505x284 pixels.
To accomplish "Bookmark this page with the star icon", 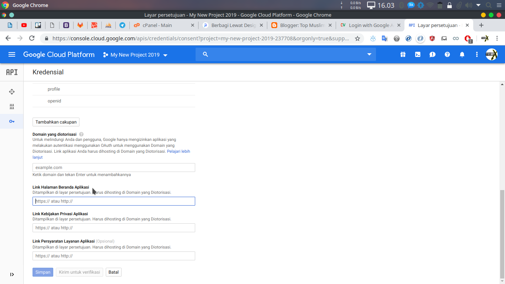I will click(357, 38).
